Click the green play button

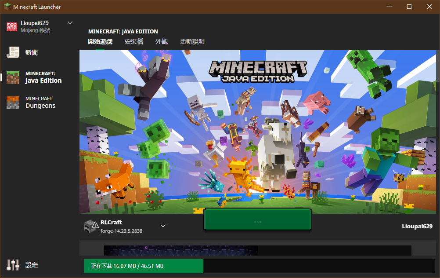click(x=258, y=220)
